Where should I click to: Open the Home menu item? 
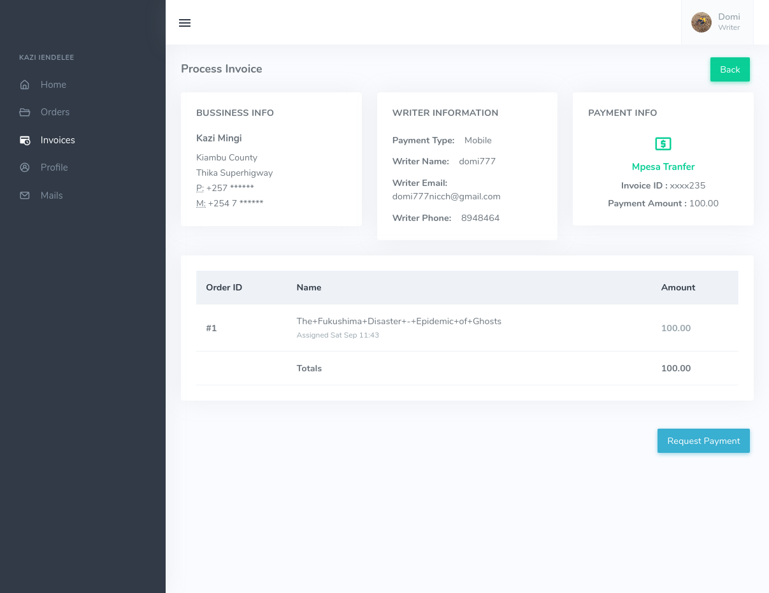[x=54, y=85]
